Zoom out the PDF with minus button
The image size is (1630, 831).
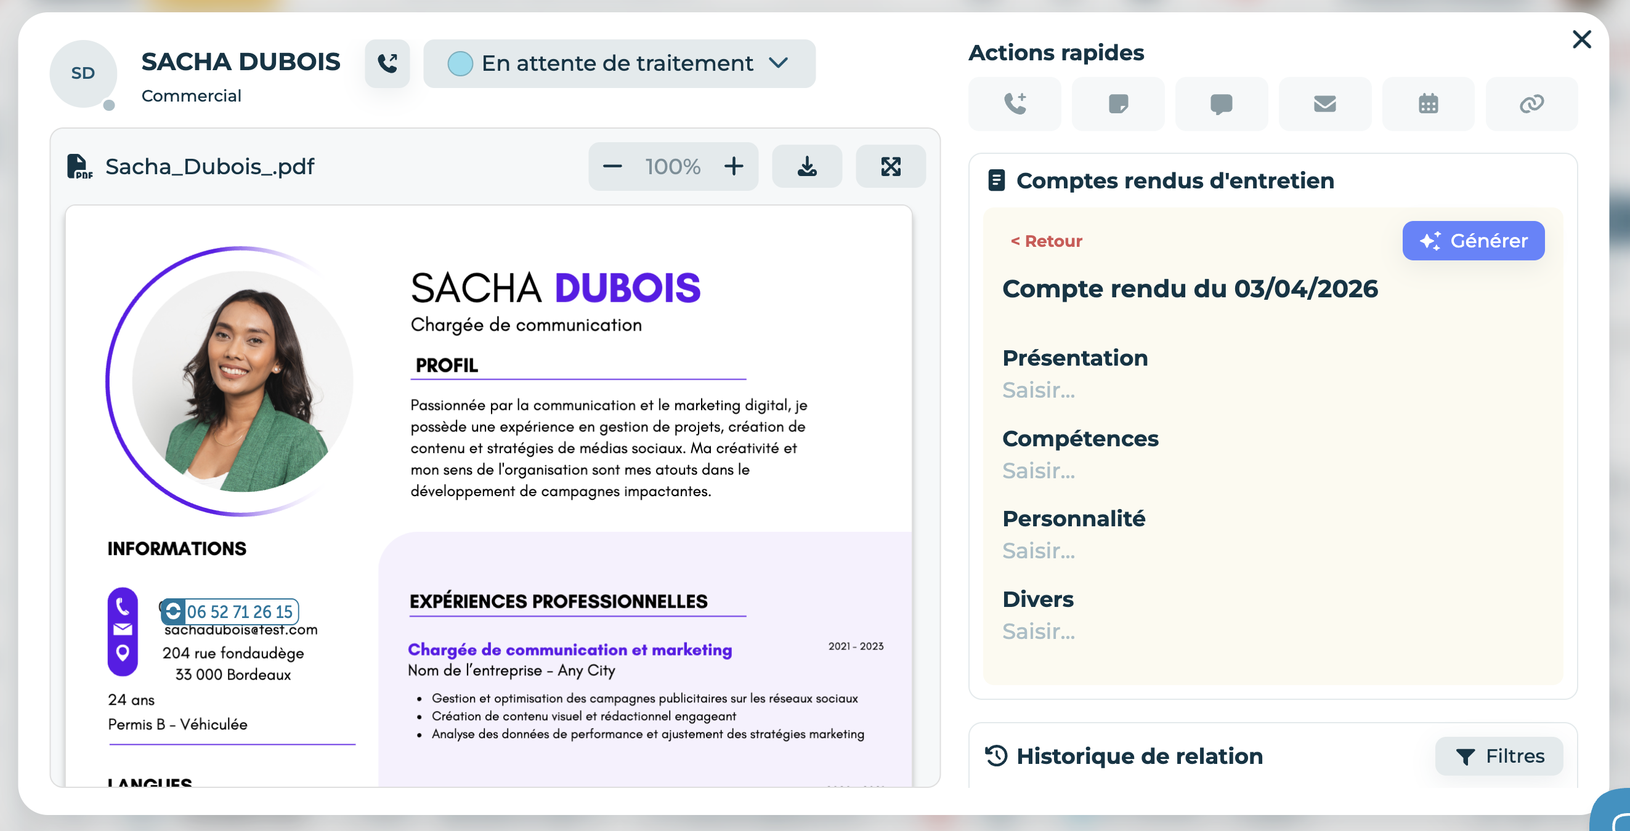point(612,166)
